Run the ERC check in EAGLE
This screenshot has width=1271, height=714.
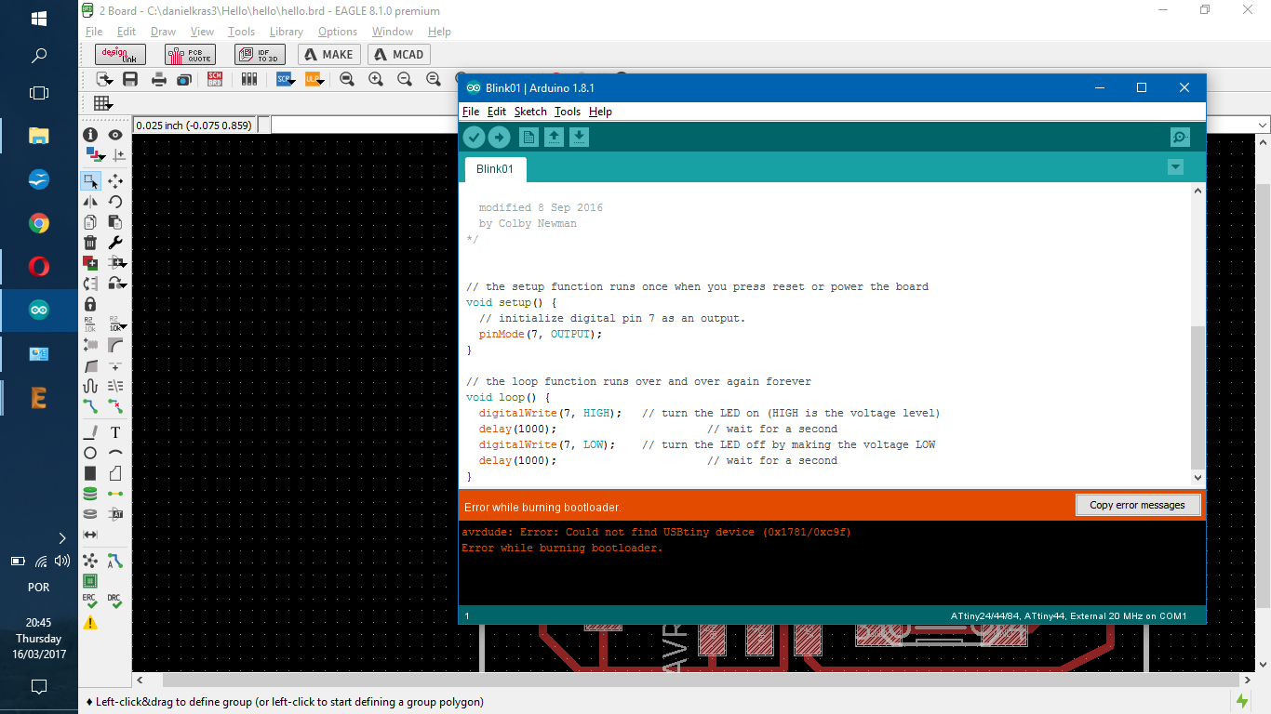[90, 602]
